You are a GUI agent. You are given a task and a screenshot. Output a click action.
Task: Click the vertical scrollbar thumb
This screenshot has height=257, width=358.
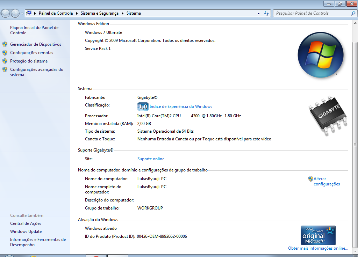(x=355, y=145)
